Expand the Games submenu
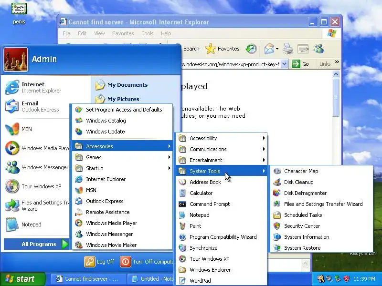This screenshot has height=286, width=382. (x=122, y=157)
